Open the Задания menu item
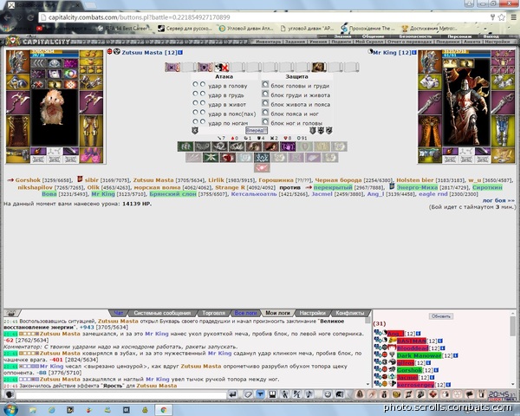 (x=295, y=42)
